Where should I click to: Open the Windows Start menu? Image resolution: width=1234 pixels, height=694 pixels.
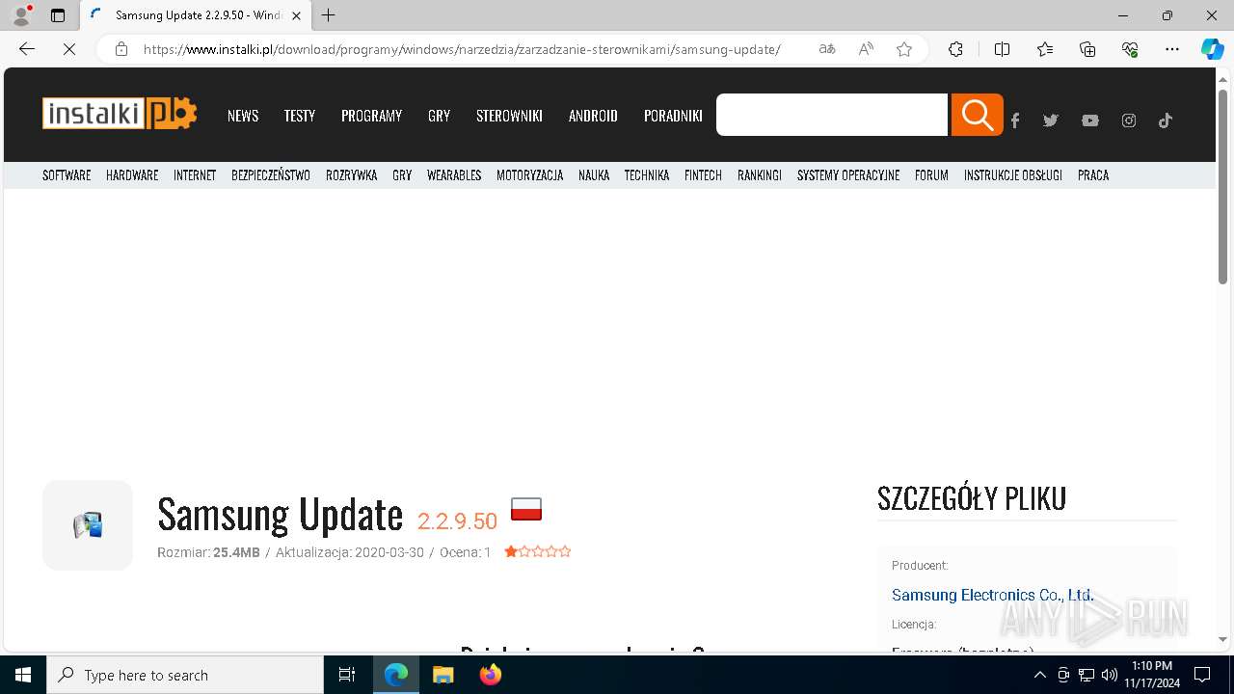[23, 675]
